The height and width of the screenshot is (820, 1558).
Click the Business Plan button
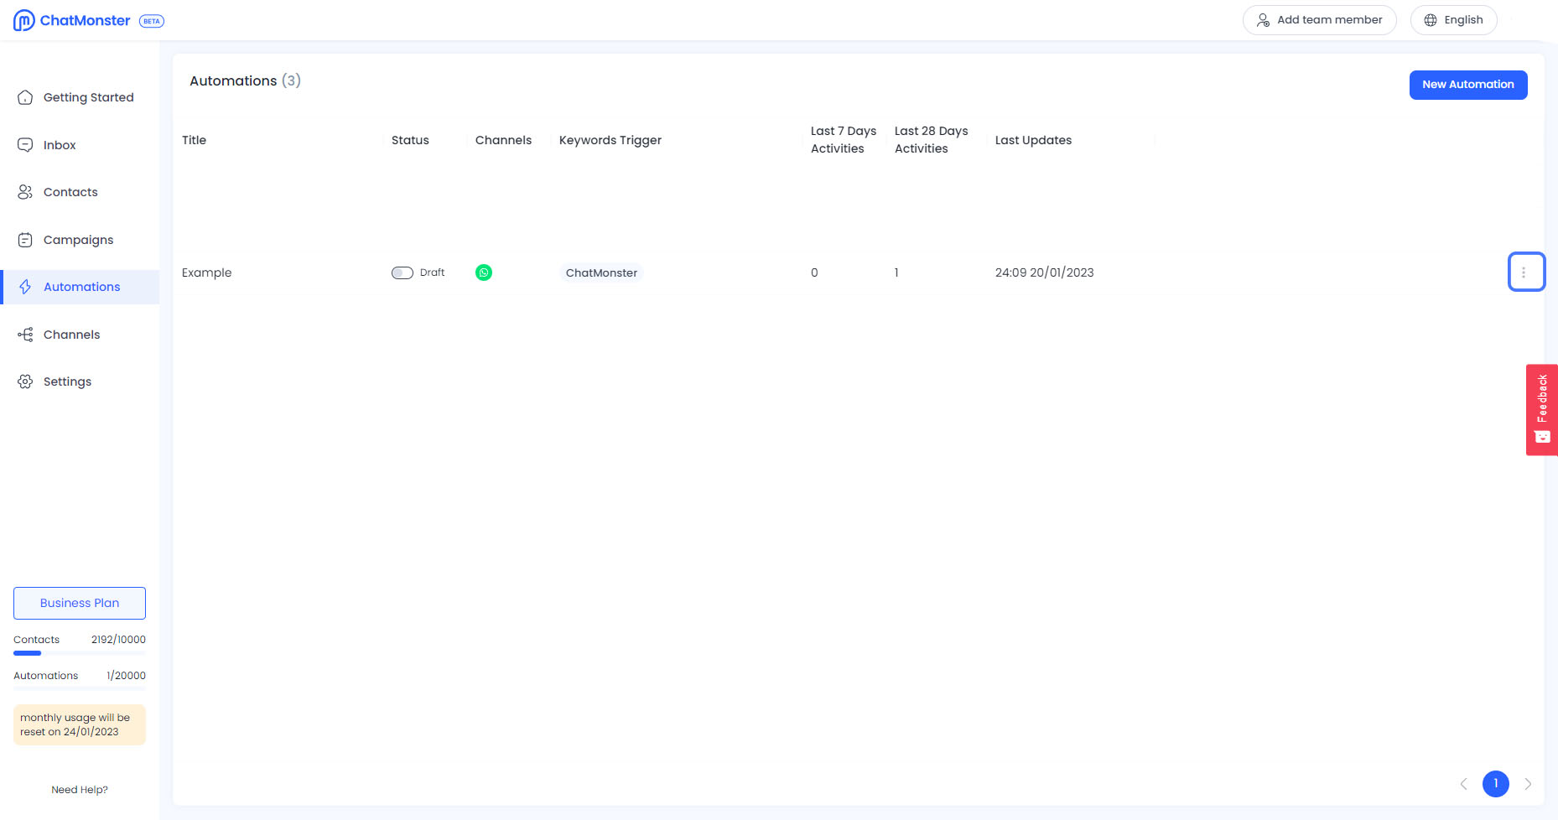click(80, 603)
